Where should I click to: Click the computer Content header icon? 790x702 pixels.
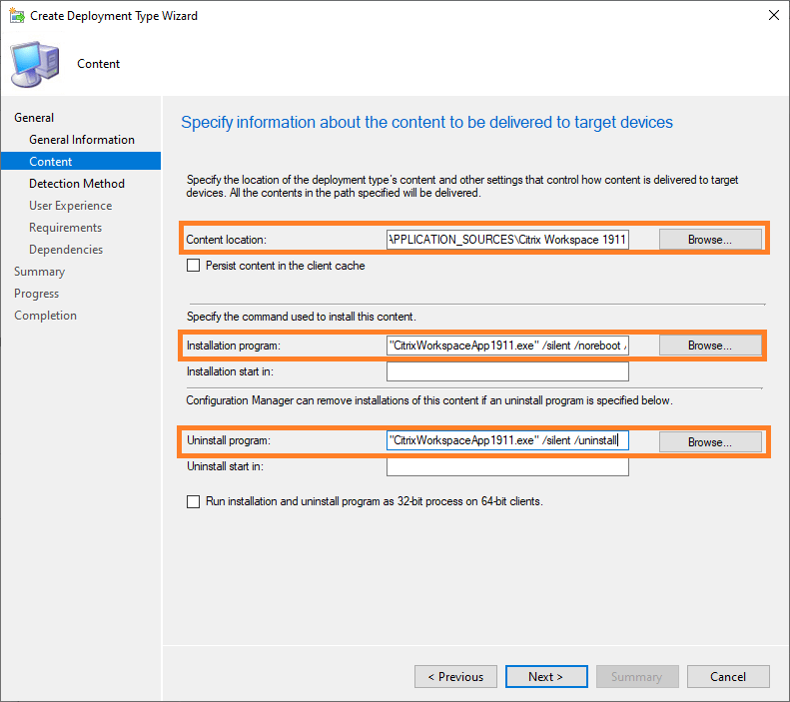[35, 65]
